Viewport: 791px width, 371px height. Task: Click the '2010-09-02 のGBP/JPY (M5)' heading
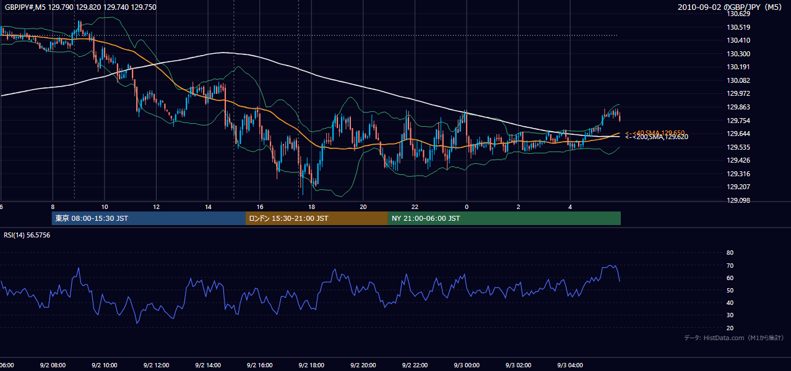tap(731, 7)
